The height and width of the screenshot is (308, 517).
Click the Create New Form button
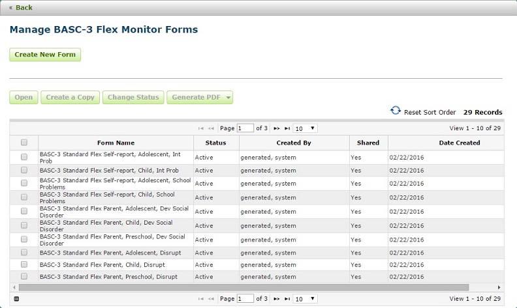pyautogui.click(x=45, y=55)
